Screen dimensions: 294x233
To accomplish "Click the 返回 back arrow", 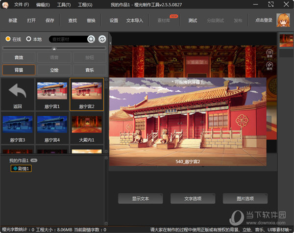I will (18, 92).
